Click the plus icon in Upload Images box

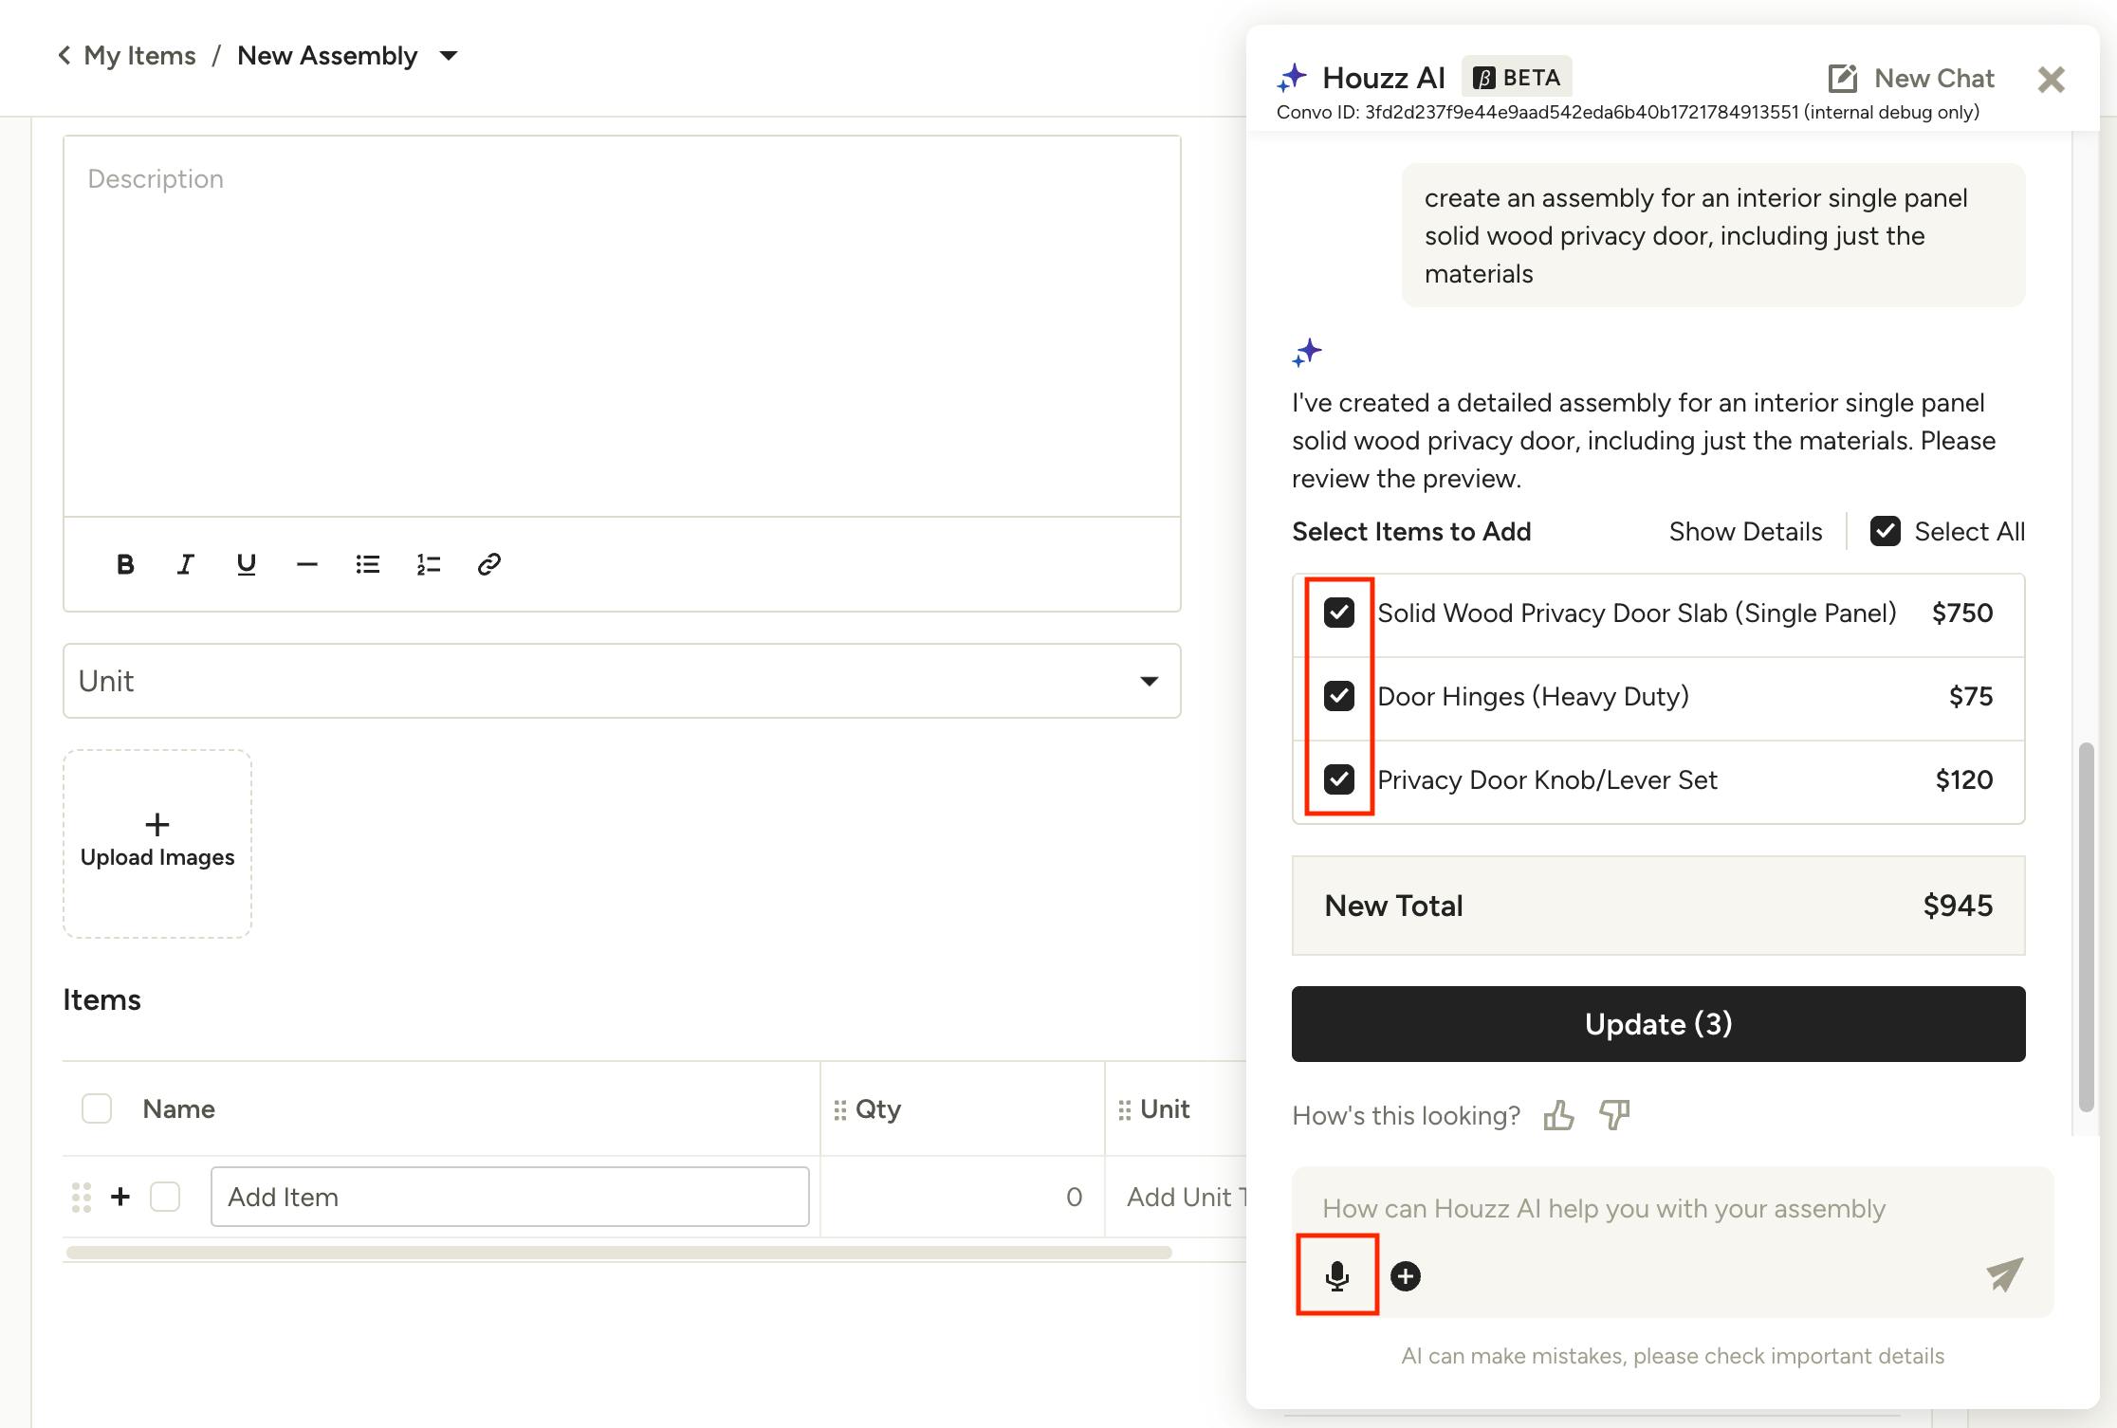click(x=157, y=824)
